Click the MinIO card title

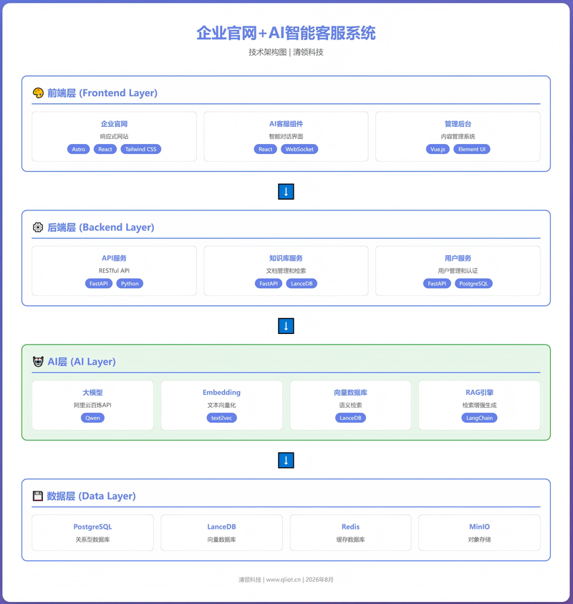point(479,527)
